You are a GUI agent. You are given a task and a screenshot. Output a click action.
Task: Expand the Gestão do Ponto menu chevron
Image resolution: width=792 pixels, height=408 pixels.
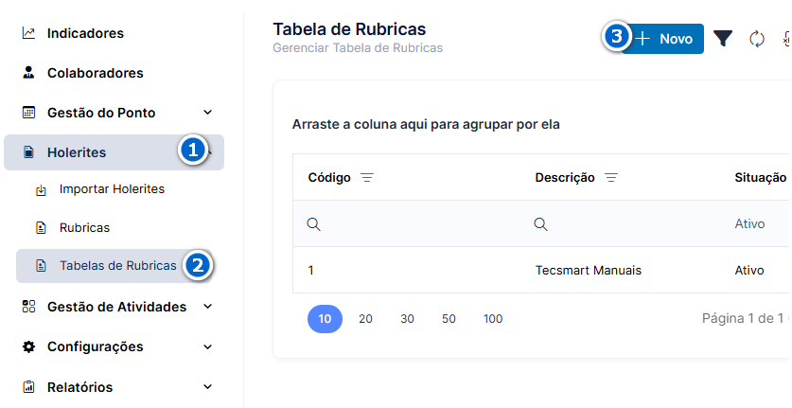(207, 113)
